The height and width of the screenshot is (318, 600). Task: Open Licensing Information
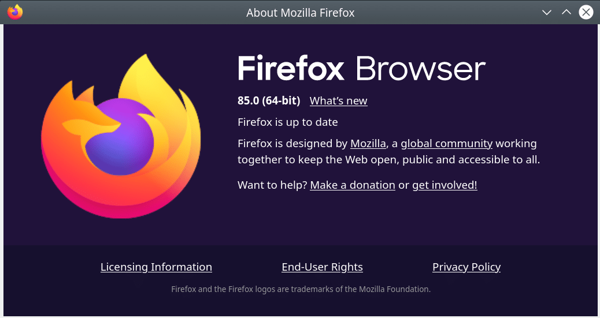click(x=156, y=267)
